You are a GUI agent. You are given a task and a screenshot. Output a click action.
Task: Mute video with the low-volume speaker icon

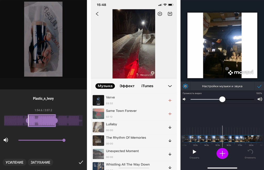click(184, 99)
